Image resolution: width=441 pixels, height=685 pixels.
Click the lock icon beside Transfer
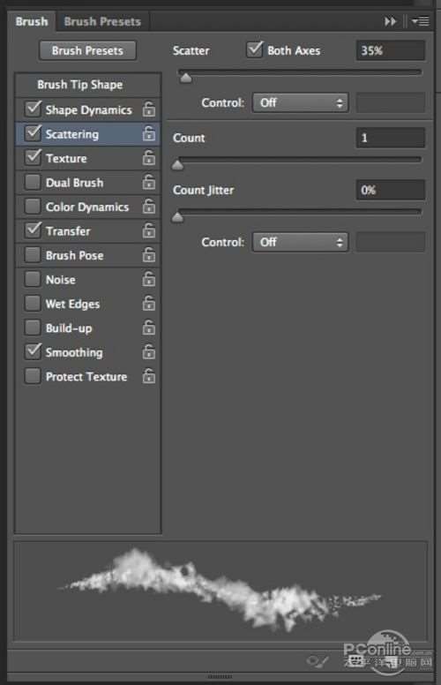click(149, 230)
